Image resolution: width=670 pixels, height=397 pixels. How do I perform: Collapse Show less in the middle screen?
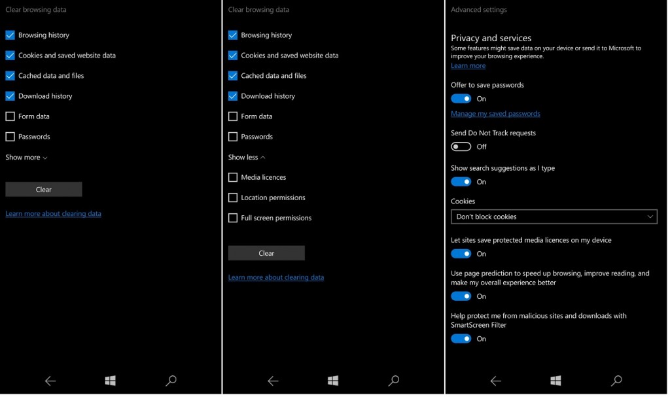pyautogui.click(x=247, y=157)
